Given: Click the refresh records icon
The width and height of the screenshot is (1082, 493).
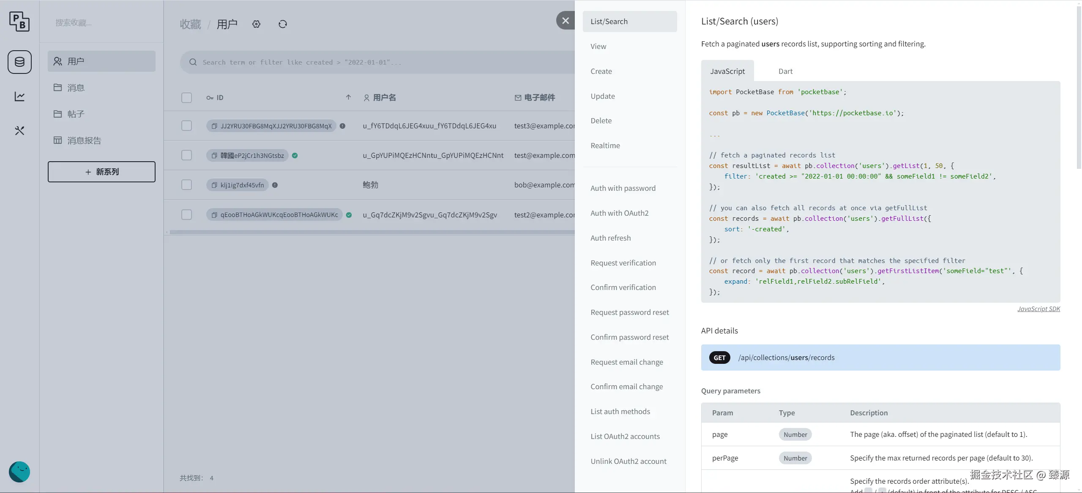Looking at the screenshot, I should (283, 24).
